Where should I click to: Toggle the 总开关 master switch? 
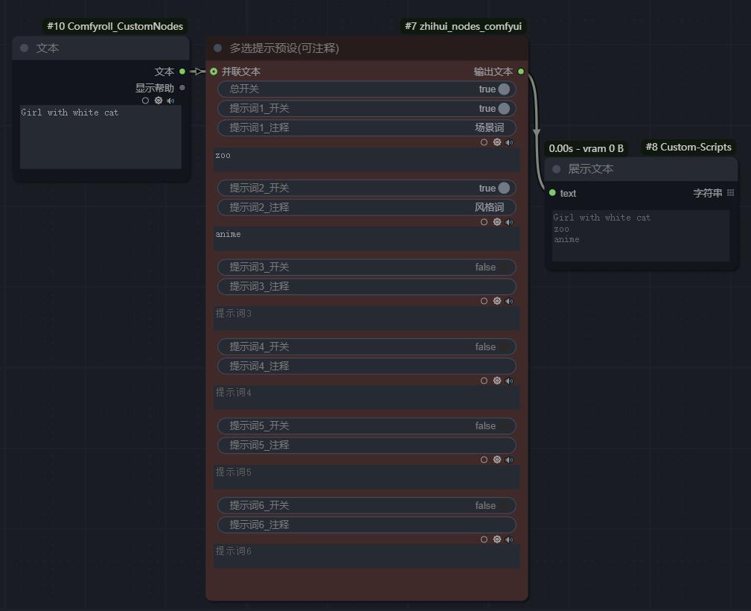[367, 89]
